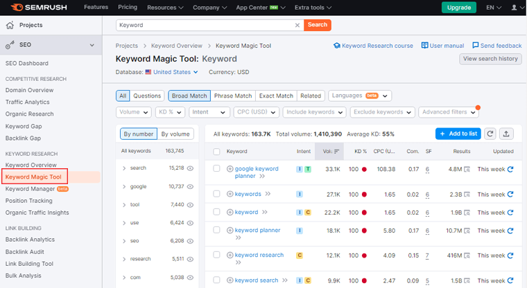Screen dimensions: 527x288
Task: View SERP icon for 2.3B results
Action: (467, 195)
